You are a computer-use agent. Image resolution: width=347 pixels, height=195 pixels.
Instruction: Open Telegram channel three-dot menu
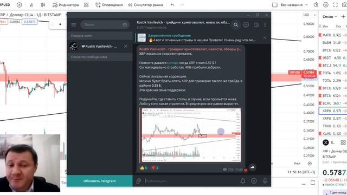[x=265, y=25]
